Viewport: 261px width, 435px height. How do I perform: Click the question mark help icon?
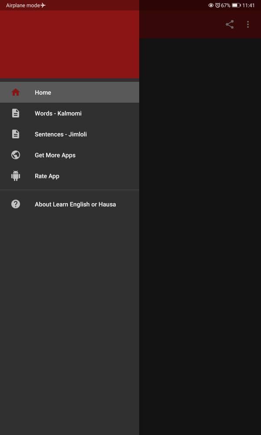[x=16, y=204]
